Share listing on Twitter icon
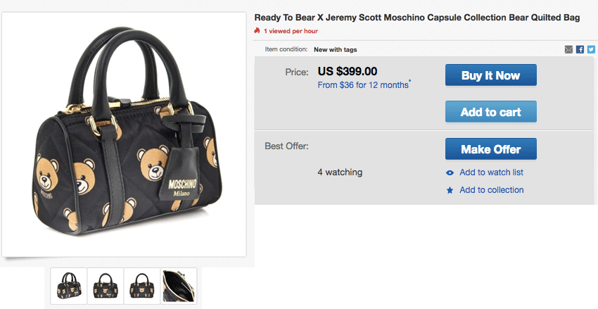Screen dimensions: 598x309 (x=591, y=49)
